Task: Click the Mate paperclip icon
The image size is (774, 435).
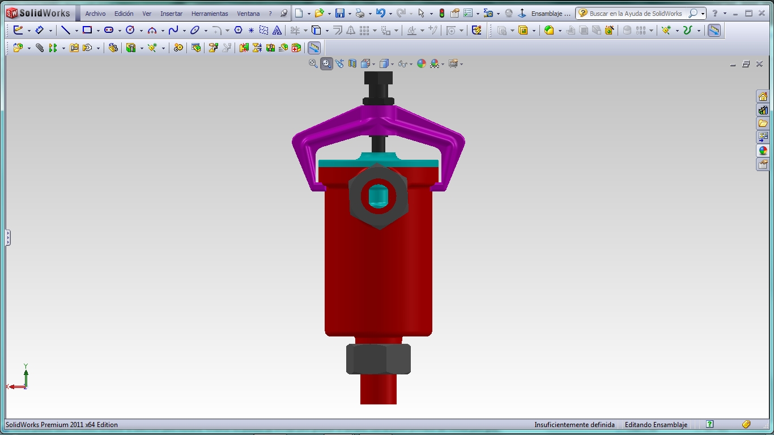Action: [x=40, y=48]
